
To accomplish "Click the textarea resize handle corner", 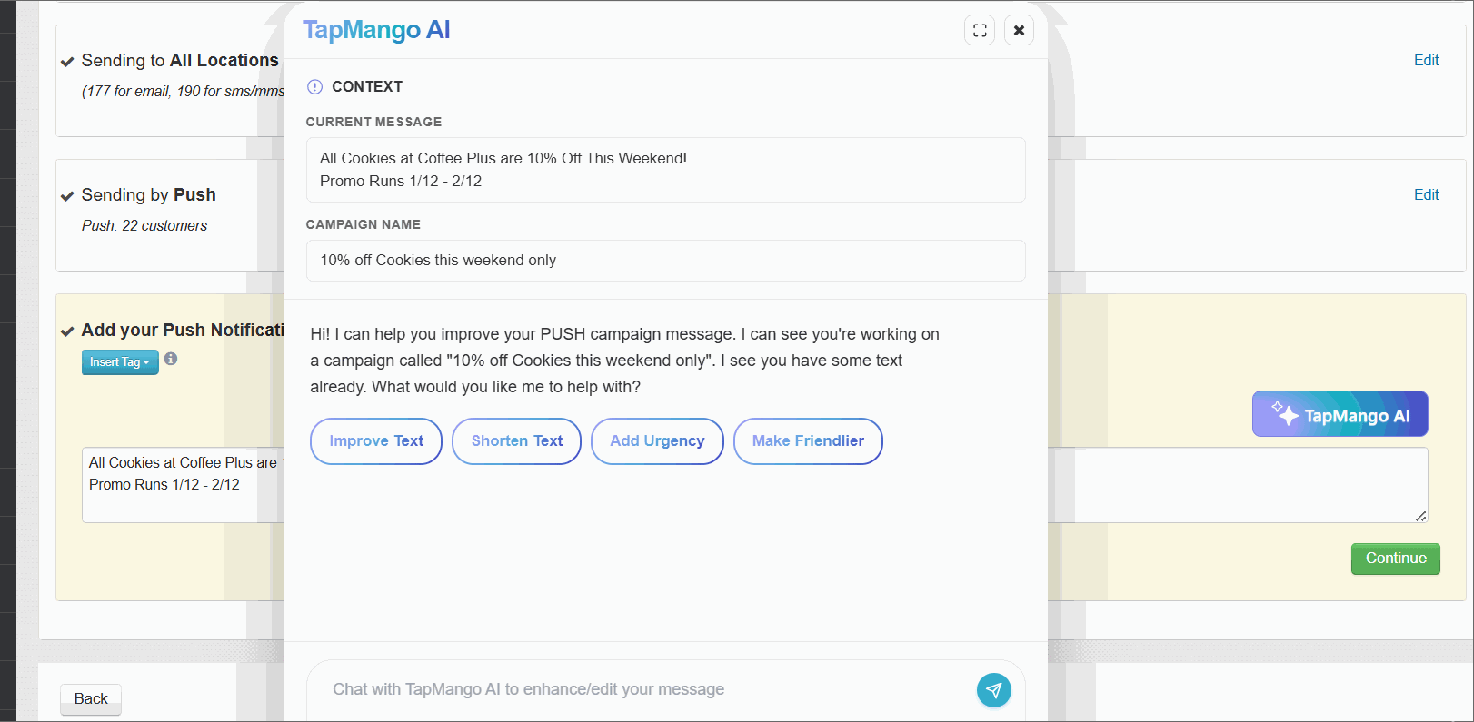I will click(1421, 516).
